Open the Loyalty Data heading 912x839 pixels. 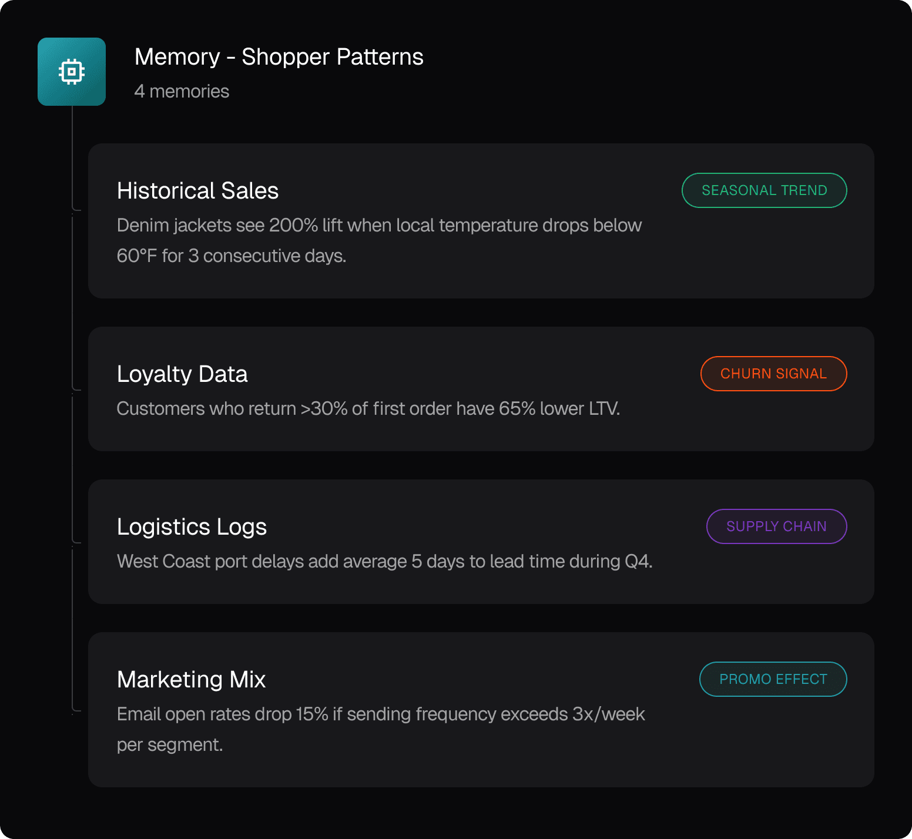pyautogui.click(x=182, y=374)
